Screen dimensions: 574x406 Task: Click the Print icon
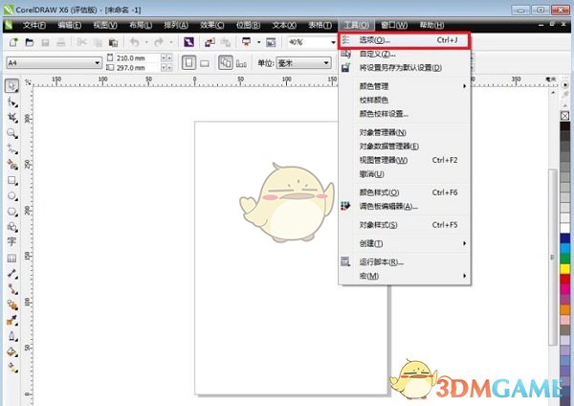[61, 42]
